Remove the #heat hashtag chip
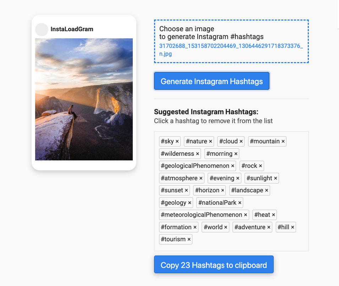Screen dimensions: 339x286 264,215
